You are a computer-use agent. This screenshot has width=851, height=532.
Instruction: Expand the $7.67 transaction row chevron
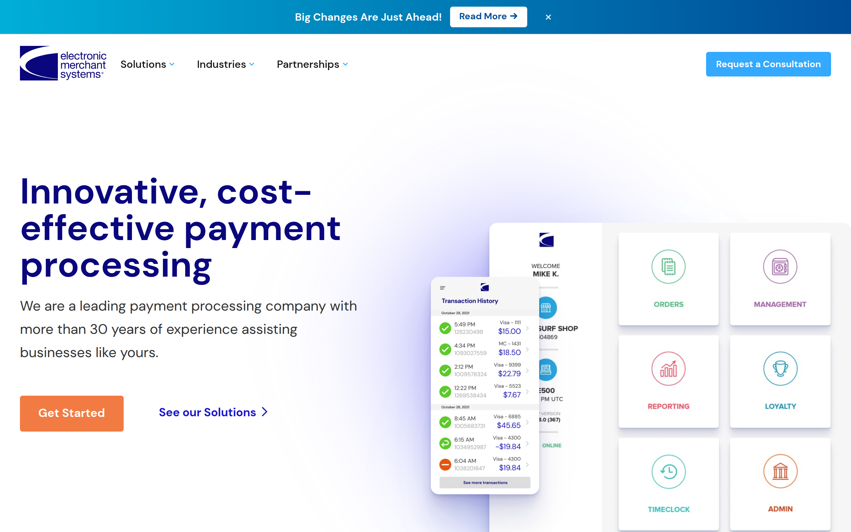point(527,391)
